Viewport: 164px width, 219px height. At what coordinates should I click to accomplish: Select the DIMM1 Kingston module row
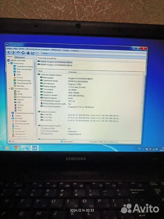point(55,62)
